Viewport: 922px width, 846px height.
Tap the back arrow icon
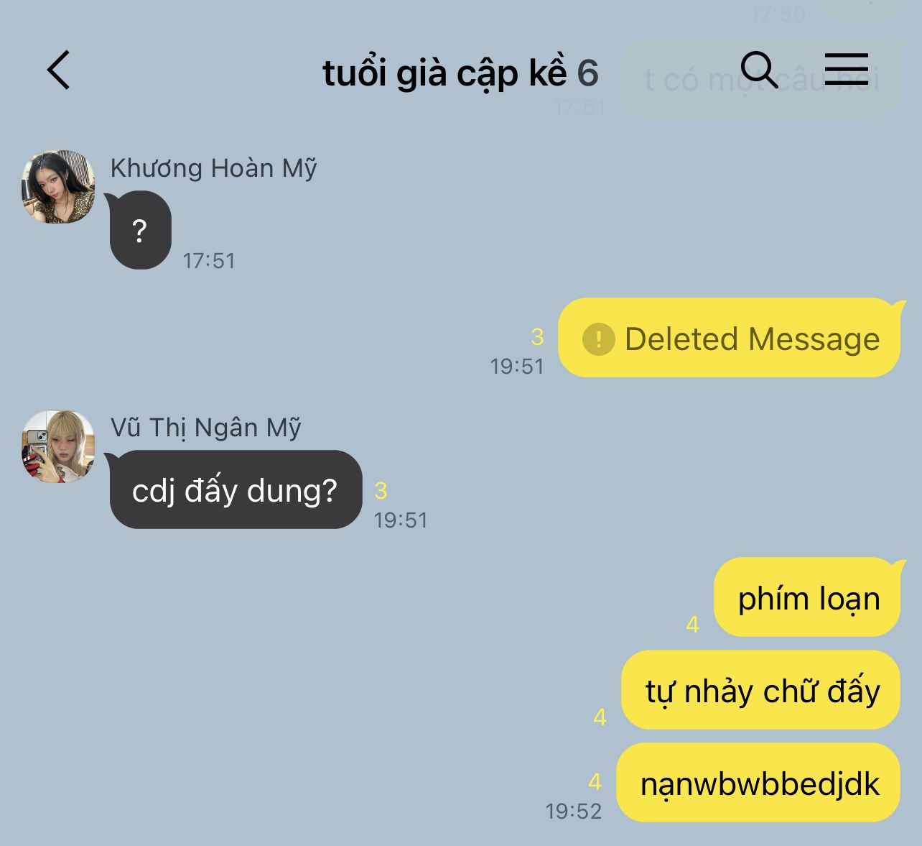(x=58, y=70)
